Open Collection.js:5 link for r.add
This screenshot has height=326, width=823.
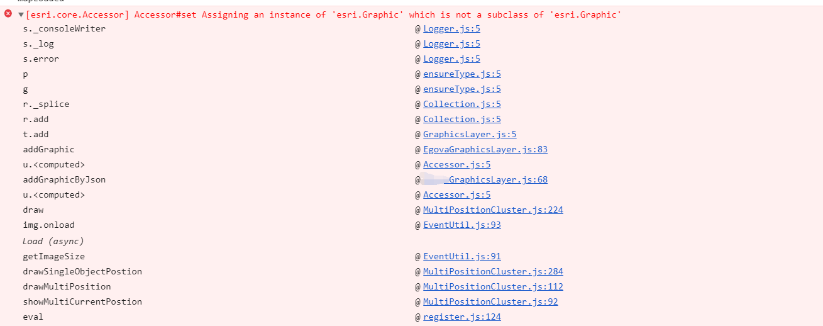pos(461,119)
